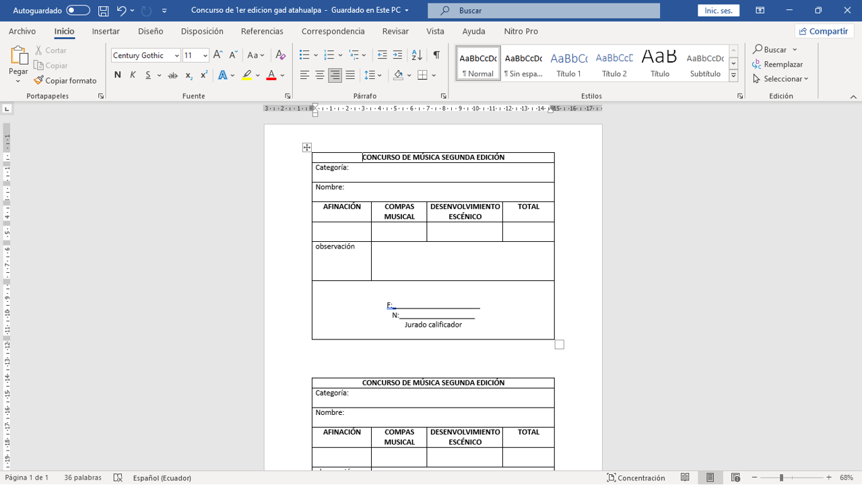This screenshot has height=485, width=862.
Task: Show paragraph marks with pilcrow icon
Action: [x=436, y=55]
